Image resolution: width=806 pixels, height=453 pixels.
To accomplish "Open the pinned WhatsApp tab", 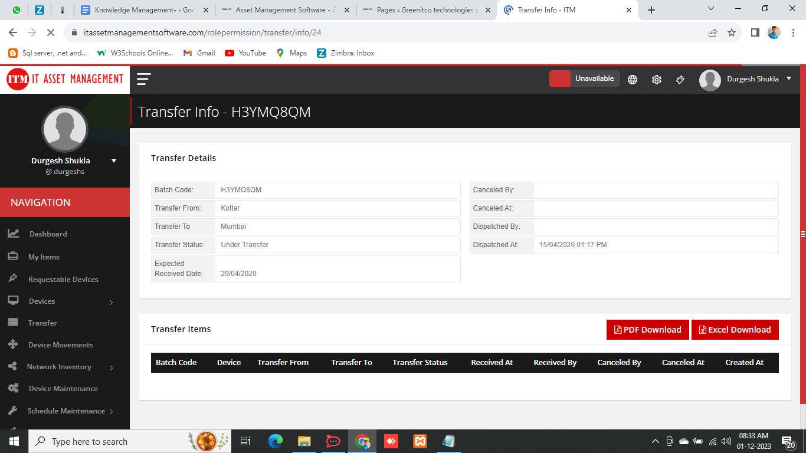I will pos(16,10).
